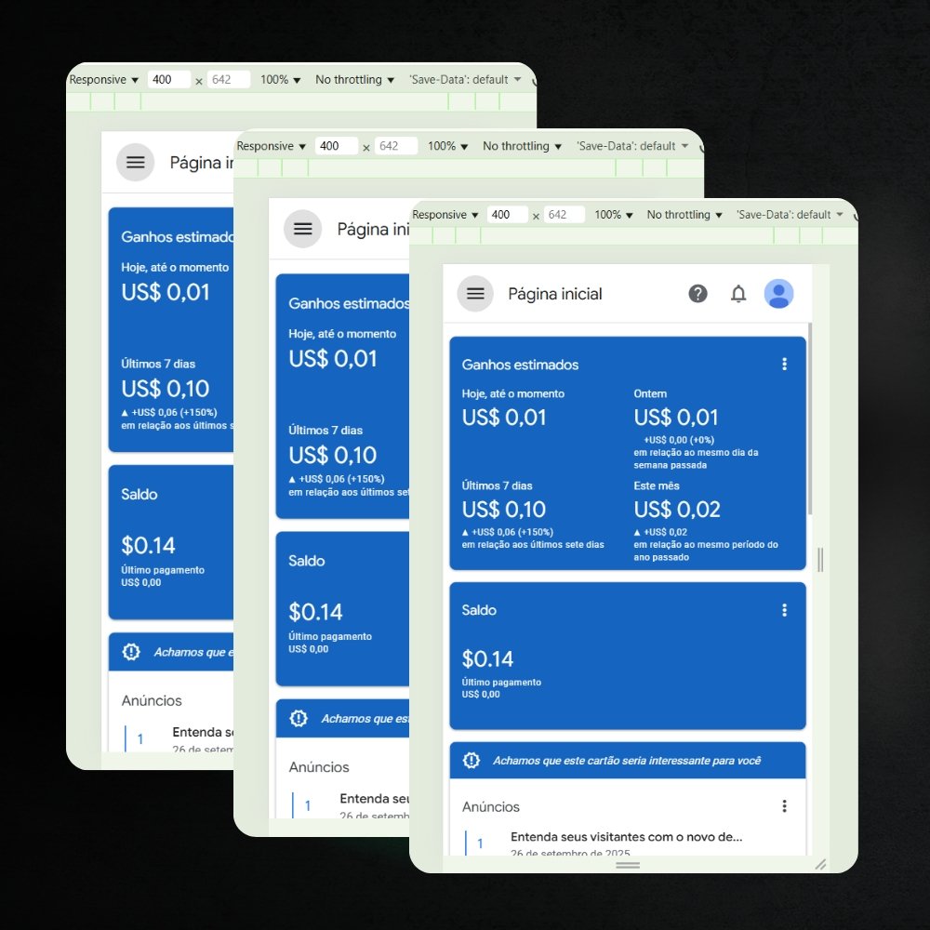Open the 100% zoom dropdown in middle panel

pyautogui.click(x=447, y=146)
